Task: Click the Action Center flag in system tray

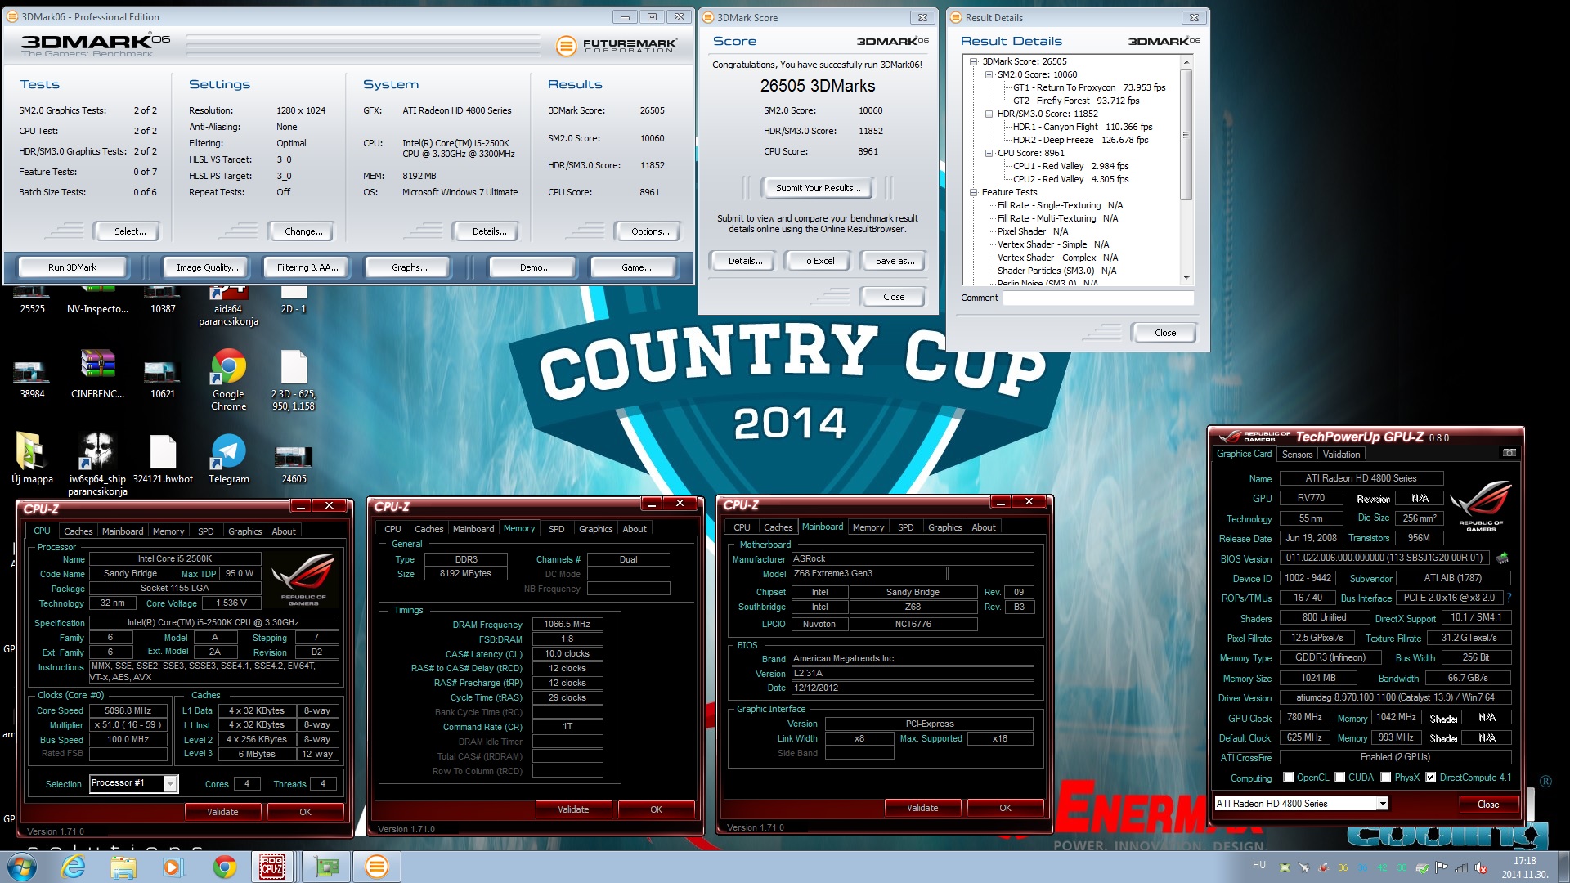Action: coord(1441,867)
